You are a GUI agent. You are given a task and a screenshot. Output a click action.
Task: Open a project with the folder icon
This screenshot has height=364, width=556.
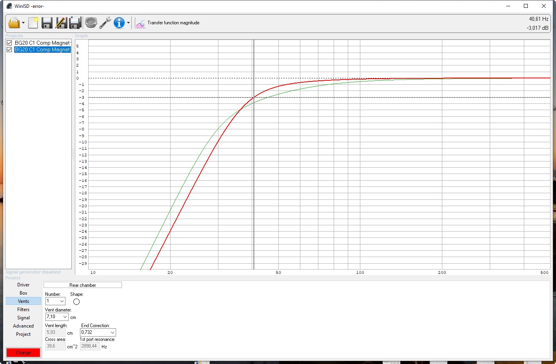click(x=14, y=23)
